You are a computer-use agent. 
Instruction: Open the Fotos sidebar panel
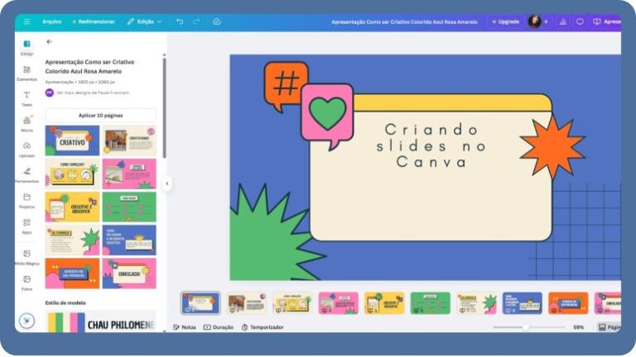point(26,283)
